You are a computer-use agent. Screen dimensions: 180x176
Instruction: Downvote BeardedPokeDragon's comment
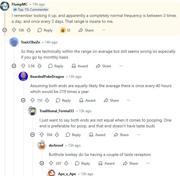[47, 100]
